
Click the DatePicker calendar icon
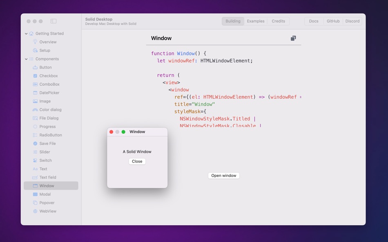pos(35,92)
